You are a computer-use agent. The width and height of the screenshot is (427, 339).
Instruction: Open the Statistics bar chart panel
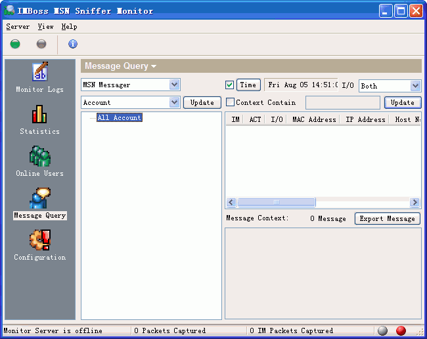click(x=40, y=120)
